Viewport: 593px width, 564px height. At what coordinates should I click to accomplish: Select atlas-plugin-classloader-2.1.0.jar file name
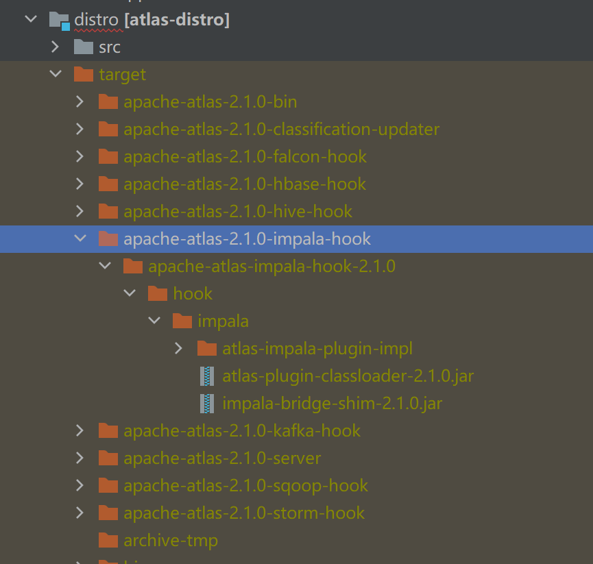point(348,376)
